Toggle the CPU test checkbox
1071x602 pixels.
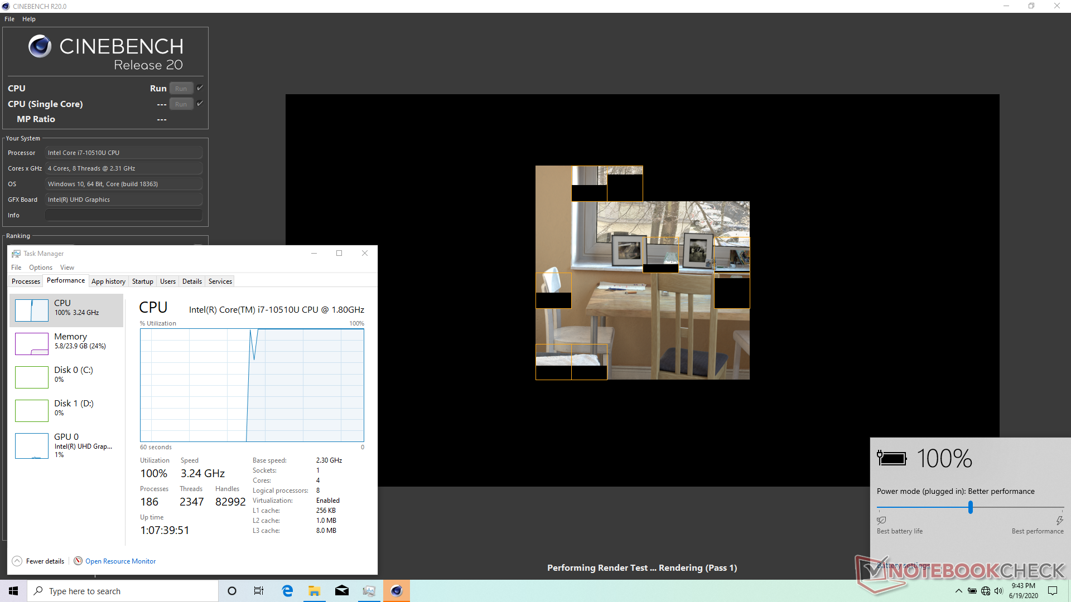(200, 88)
